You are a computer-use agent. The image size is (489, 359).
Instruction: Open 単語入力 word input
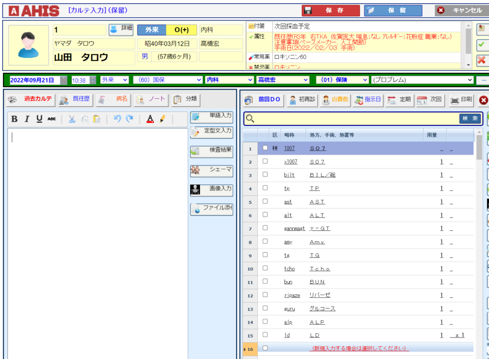pos(212,118)
